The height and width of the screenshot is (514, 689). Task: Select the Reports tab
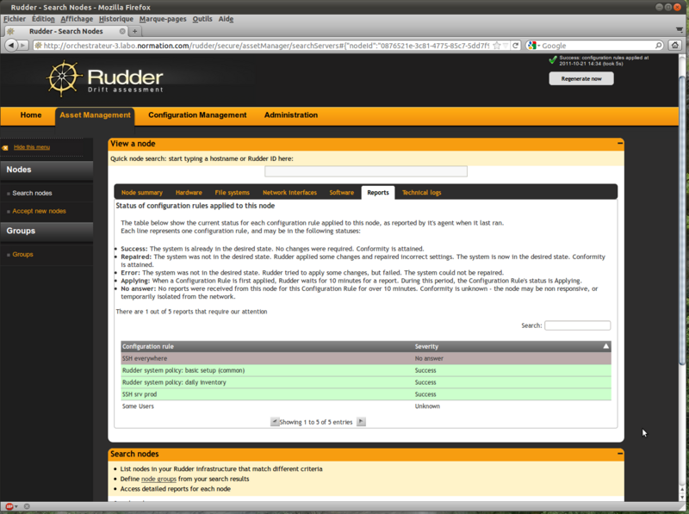(x=378, y=192)
